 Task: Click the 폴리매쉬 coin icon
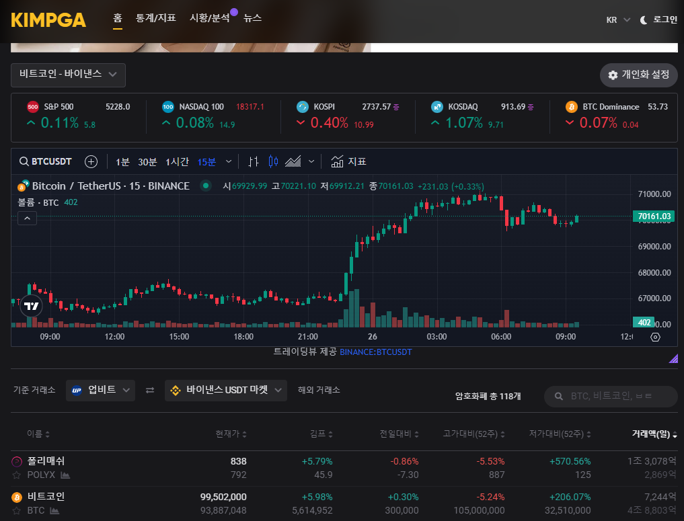(17, 461)
